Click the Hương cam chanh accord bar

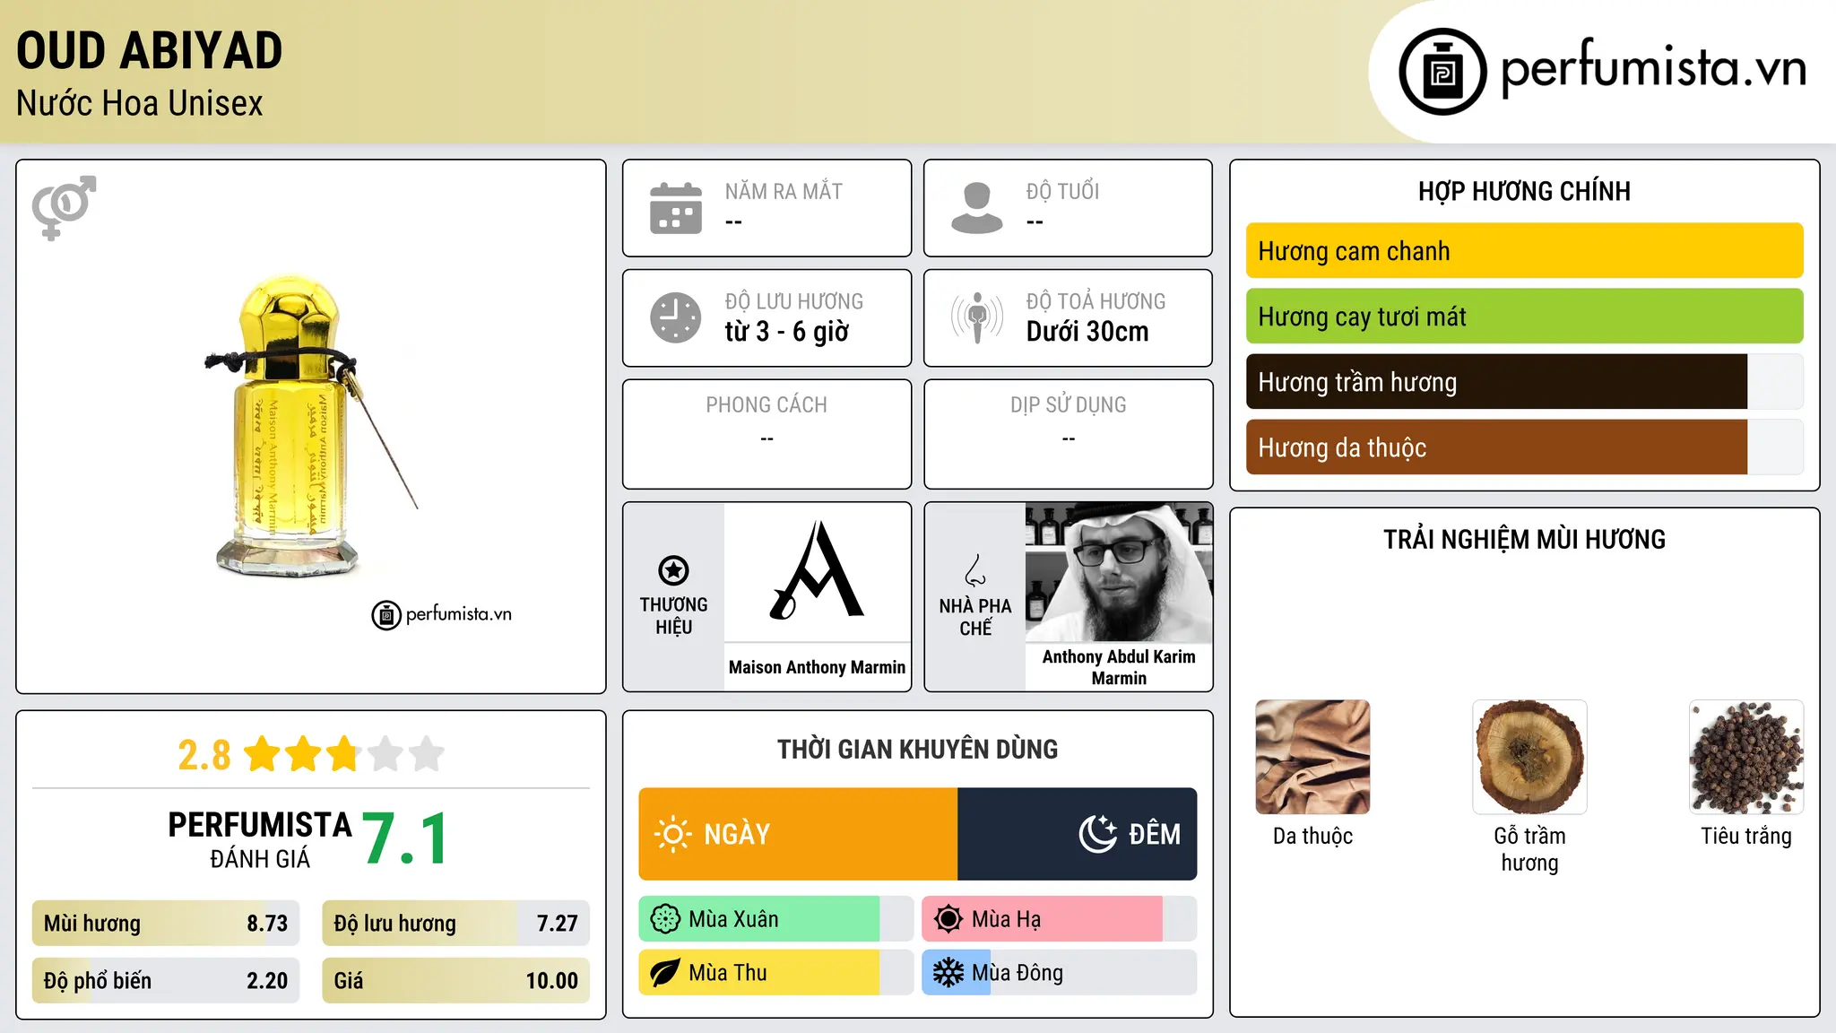[1524, 251]
